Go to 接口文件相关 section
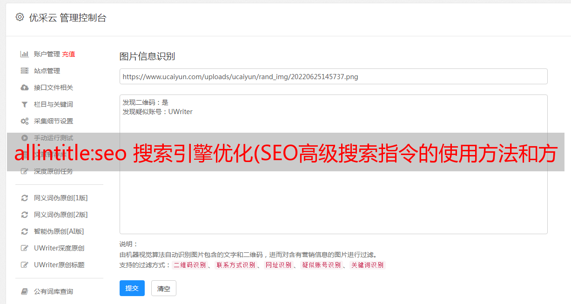The image size is (571, 304). [54, 88]
